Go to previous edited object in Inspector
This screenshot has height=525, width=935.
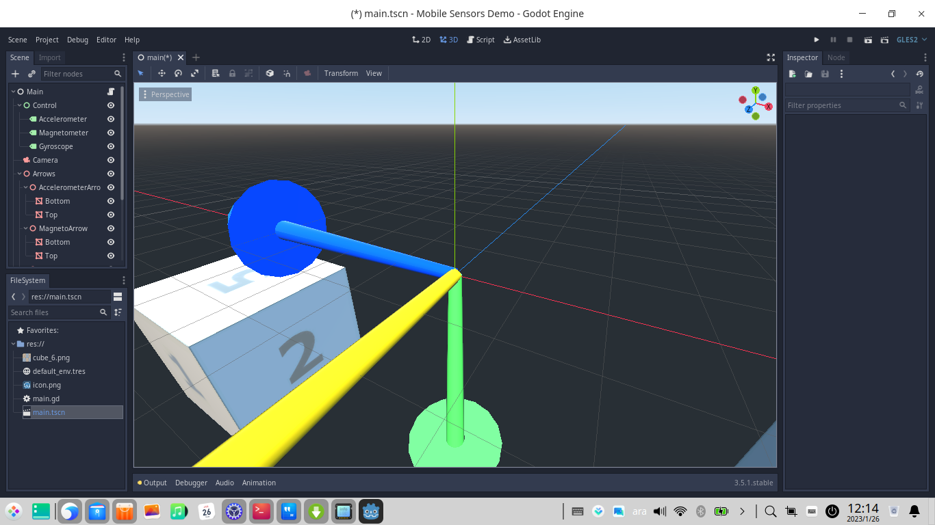point(893,74)
